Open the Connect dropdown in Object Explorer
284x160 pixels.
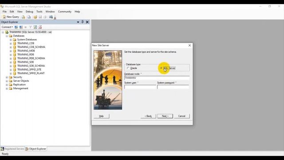(7, 27)
